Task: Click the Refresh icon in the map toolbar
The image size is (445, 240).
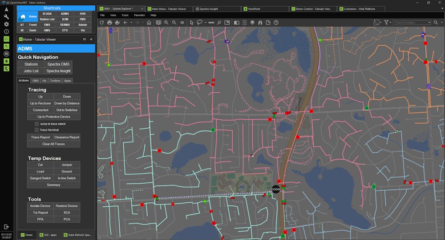Action: tap(102, 23)
